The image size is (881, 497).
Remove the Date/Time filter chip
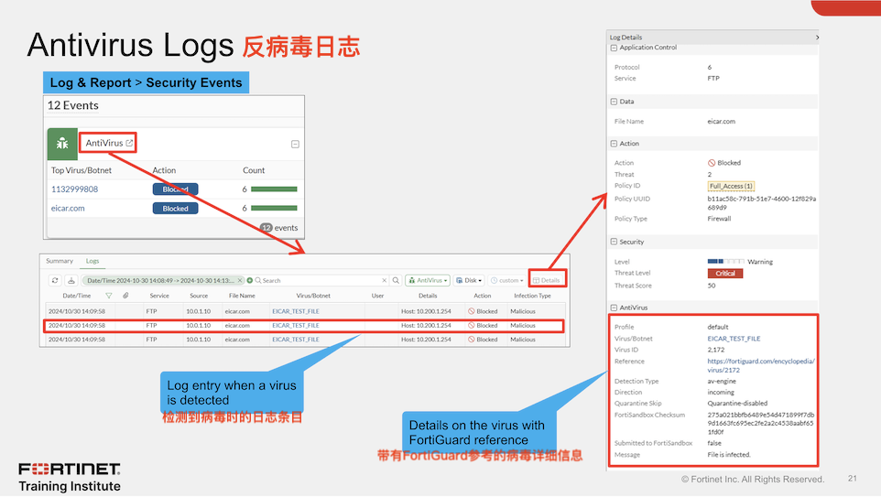(x=240, y=280)
